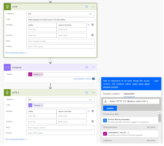Click the help icon on HTTP action
The width and height of the screenshot is (164, 146).
(x=87, y=7)
